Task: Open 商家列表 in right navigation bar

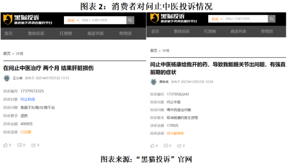Action: [239, 32]
